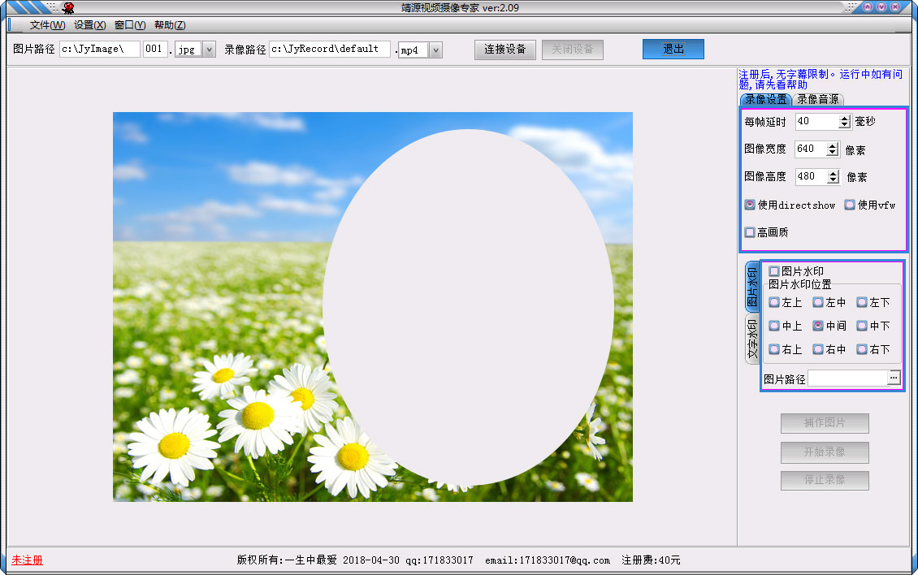
Task: Open the 文件(W) menu
Action: click(x=47, y=25)
